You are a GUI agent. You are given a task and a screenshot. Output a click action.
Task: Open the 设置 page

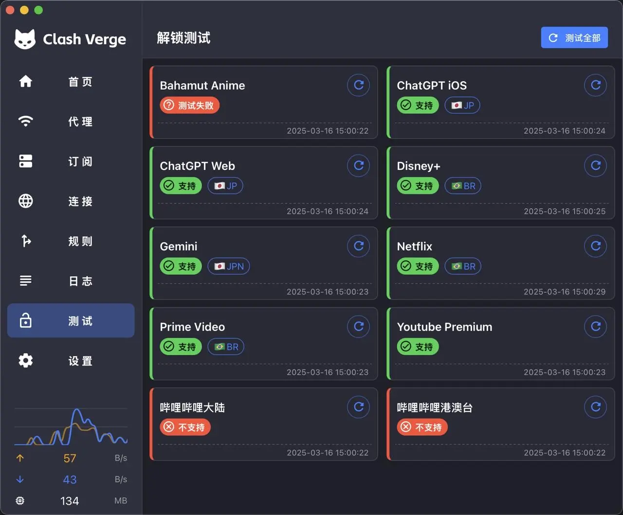click(x=71, y=361)
